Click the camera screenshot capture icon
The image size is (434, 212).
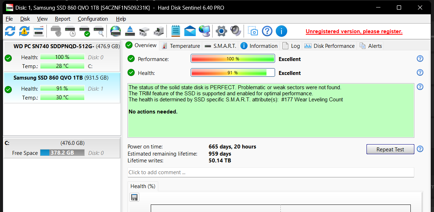pos(253,31)
